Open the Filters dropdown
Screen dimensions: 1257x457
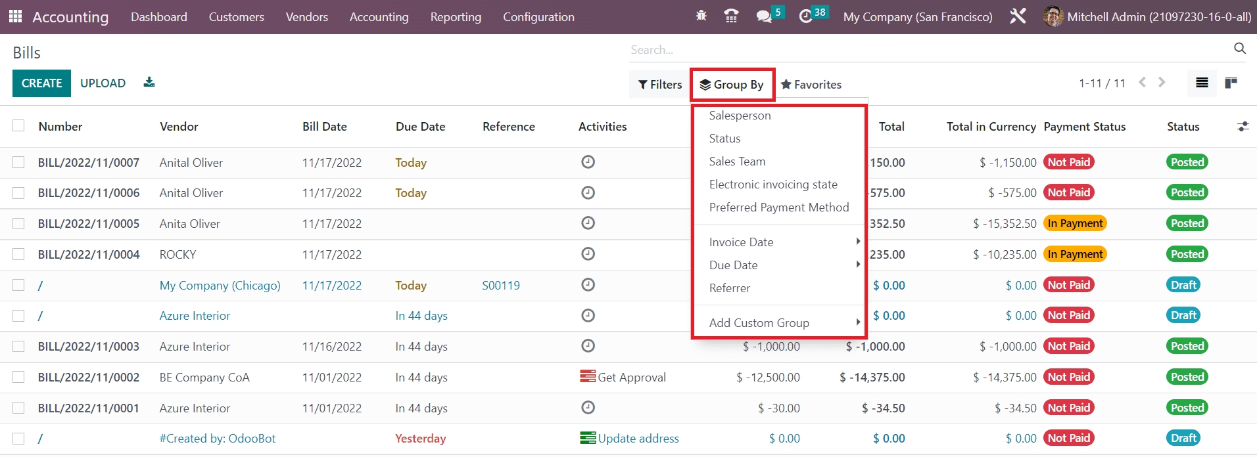(659, 85)
